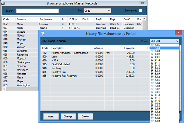This screenshot has width=184, height=123.
Task: Select the NSSA history row
Action: pos(95,60)
